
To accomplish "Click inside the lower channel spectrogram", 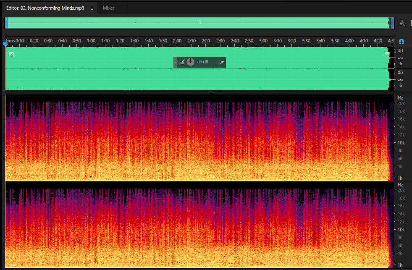I will pos(199,225).
